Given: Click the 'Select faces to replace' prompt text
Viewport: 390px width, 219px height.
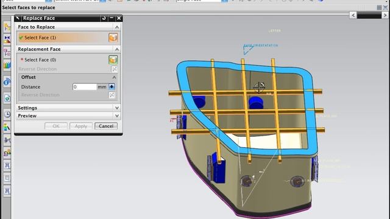Looking at the screenshot, I should pos(29,7).
